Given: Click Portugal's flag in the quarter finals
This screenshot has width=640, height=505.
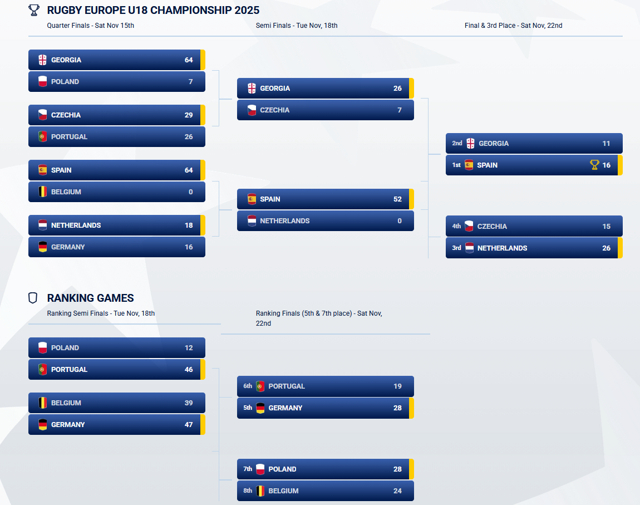Looking at the screenshot, I should 43,136.
